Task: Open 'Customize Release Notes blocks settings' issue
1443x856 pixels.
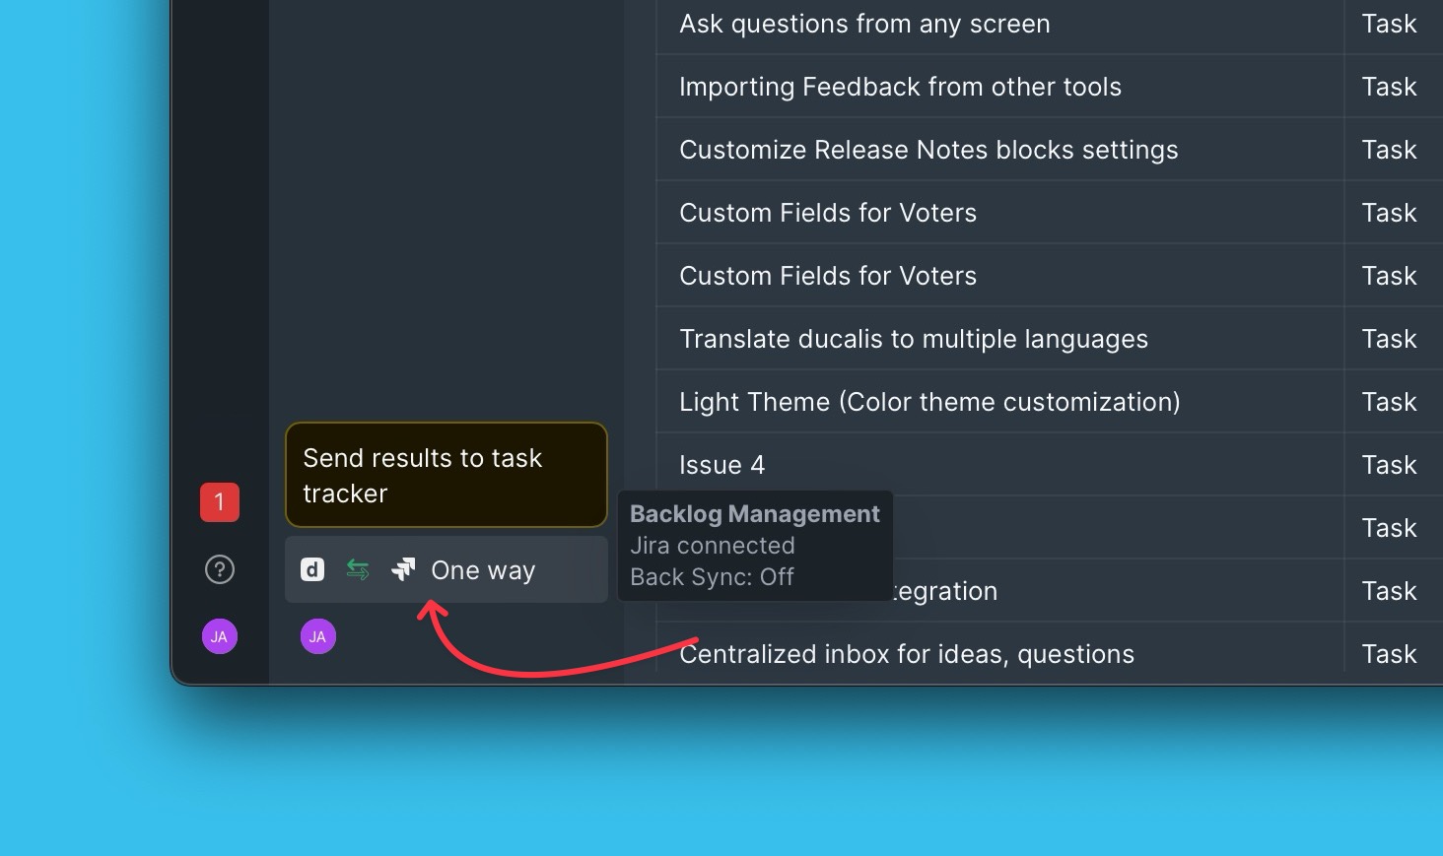Action: pyautogui.click(x=928, y=150)
